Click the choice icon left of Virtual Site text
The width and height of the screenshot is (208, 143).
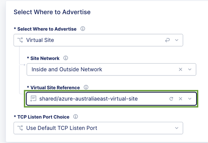point(20,40)
